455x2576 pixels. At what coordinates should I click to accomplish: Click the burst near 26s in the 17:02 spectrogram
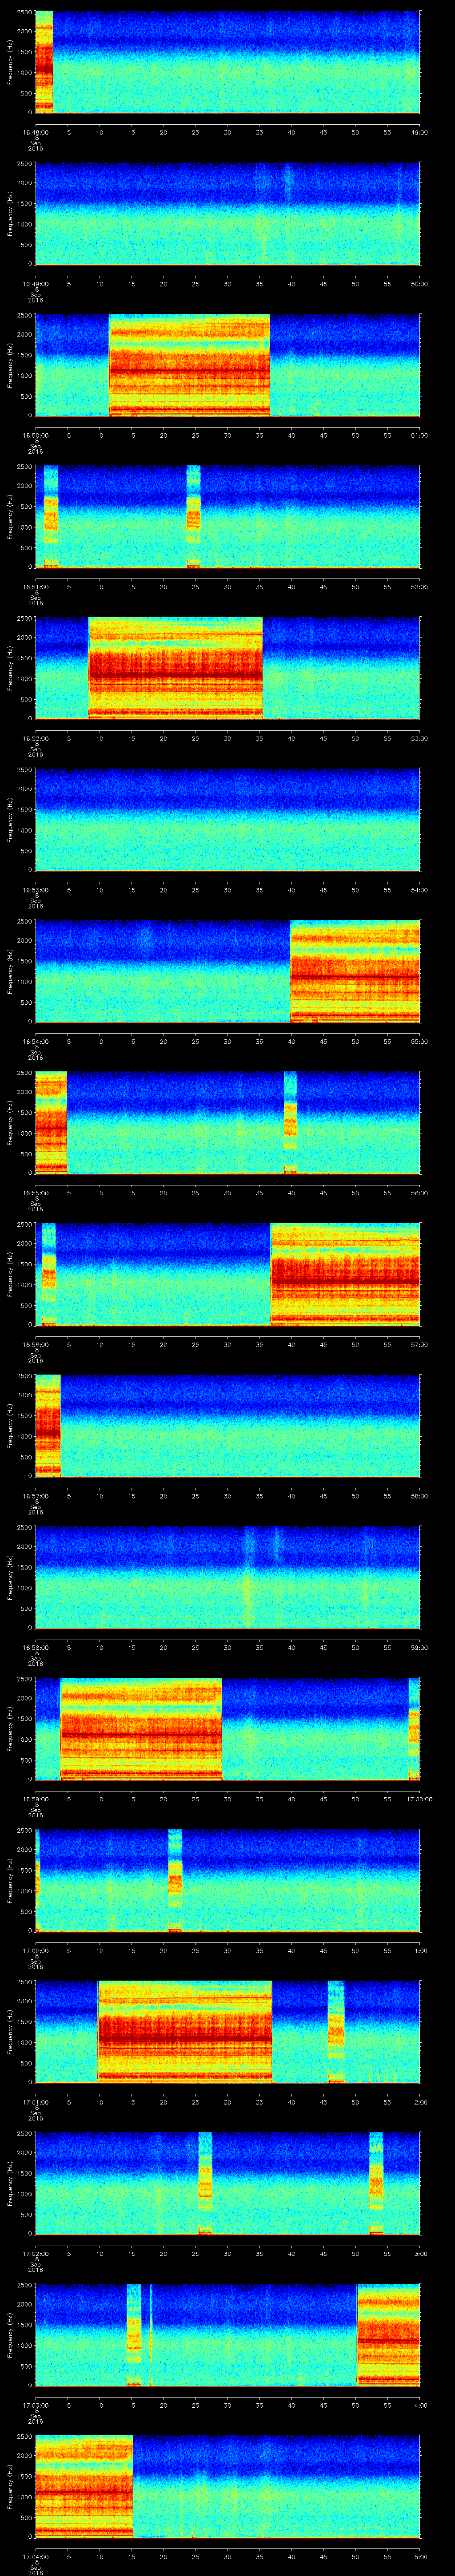205,2182
